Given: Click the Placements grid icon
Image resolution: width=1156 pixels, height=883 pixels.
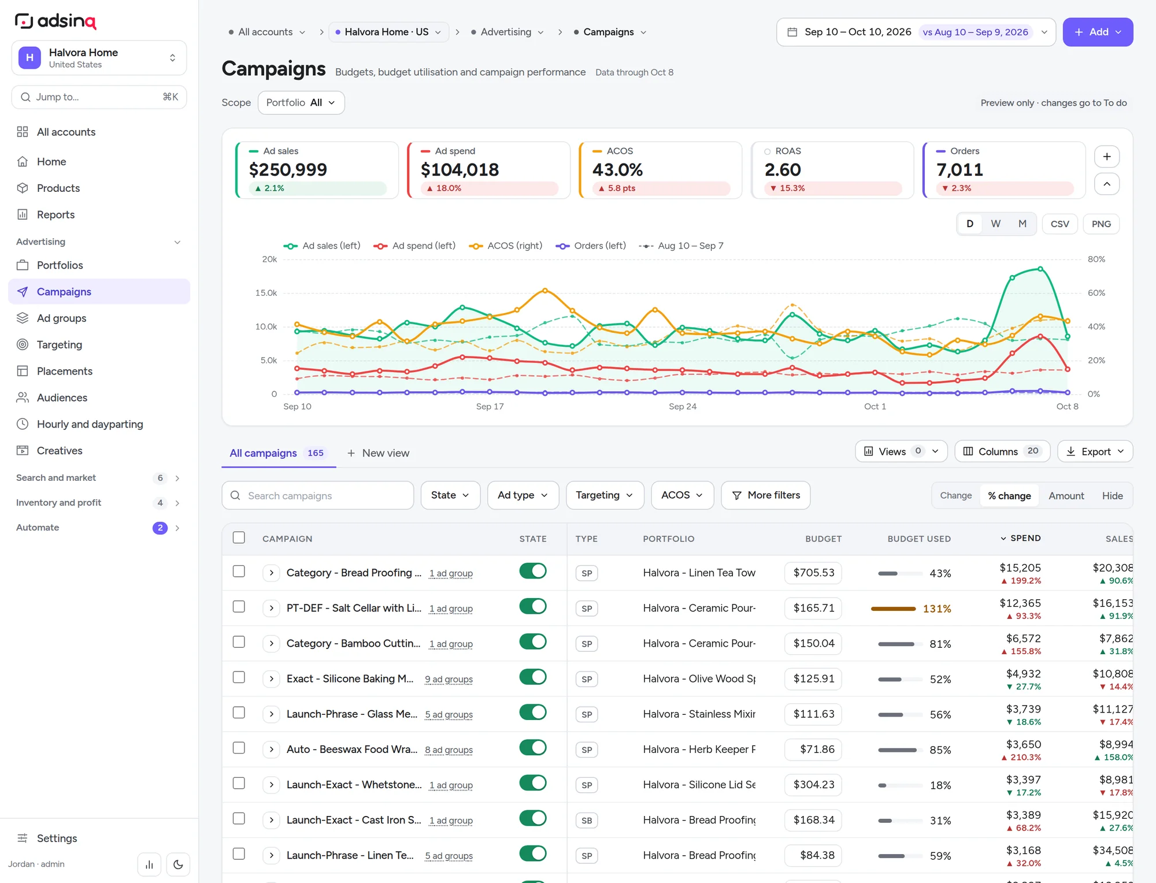Looking at the screenshot, I should (x=23, y=371).
